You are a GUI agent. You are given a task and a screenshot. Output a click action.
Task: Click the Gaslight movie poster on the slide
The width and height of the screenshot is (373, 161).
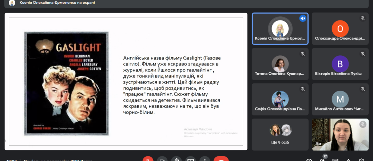(x=66, y=84)
